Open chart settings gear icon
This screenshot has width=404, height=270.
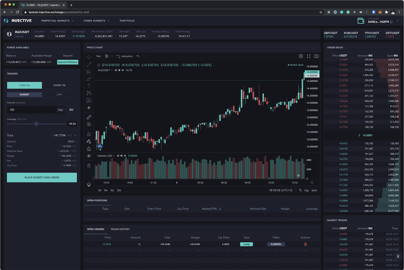click(301, 56)
